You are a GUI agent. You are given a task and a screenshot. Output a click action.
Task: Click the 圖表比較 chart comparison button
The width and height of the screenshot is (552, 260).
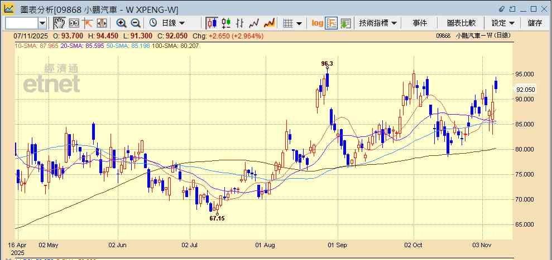tap(461, 23)
